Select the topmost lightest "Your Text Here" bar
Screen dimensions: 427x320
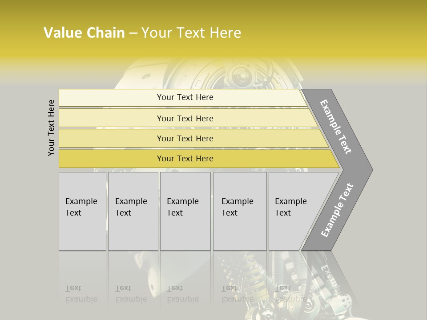pos(185,97)
